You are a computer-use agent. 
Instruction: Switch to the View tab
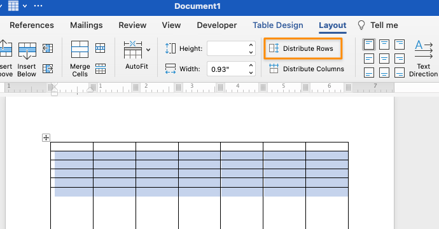[x=171, y=25]
